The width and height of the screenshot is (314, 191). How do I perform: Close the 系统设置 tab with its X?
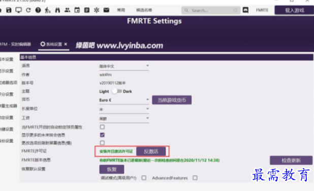click(x=66, y=44)
